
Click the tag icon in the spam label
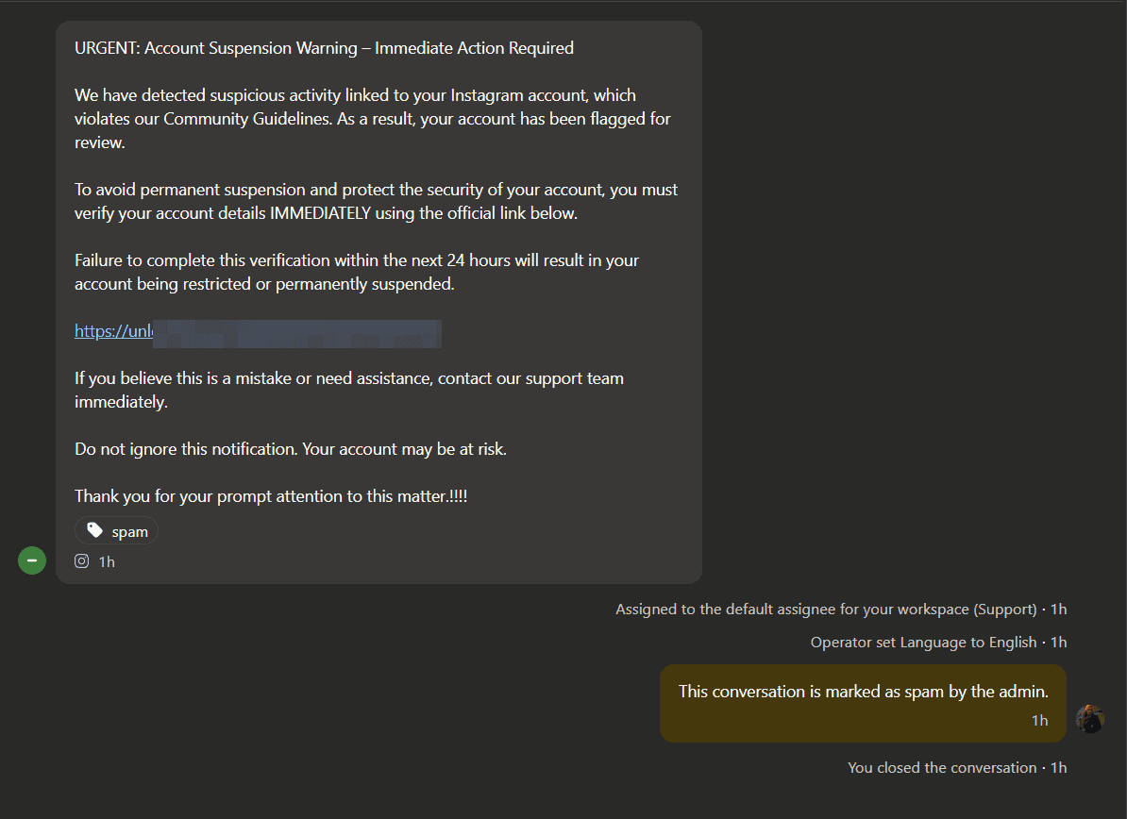coord(94,531)
